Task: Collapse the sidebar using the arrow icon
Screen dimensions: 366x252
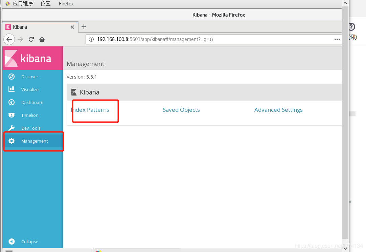Action: pos(12,241)
